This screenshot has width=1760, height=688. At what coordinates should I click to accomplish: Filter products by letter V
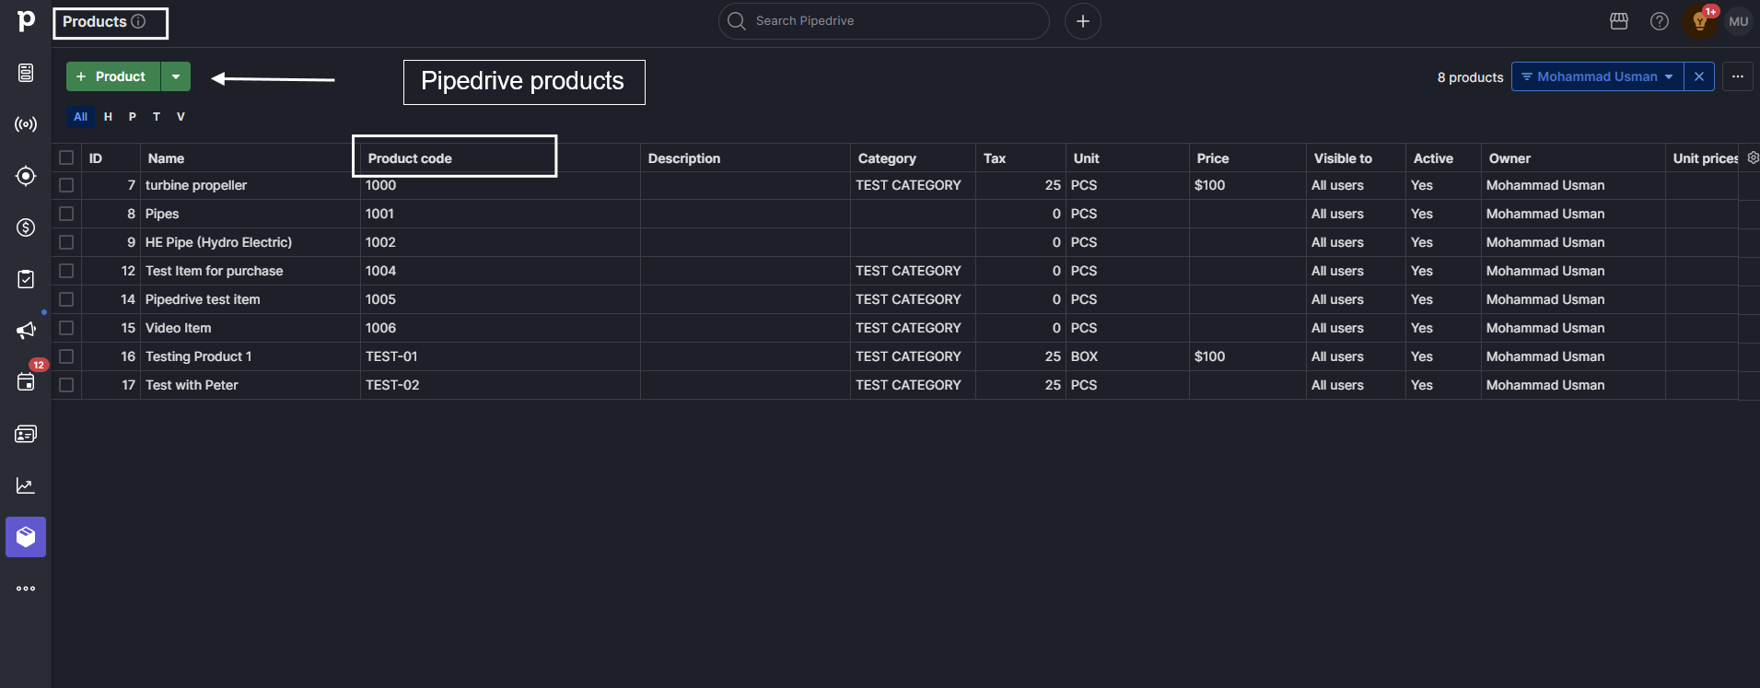(181, 117)
